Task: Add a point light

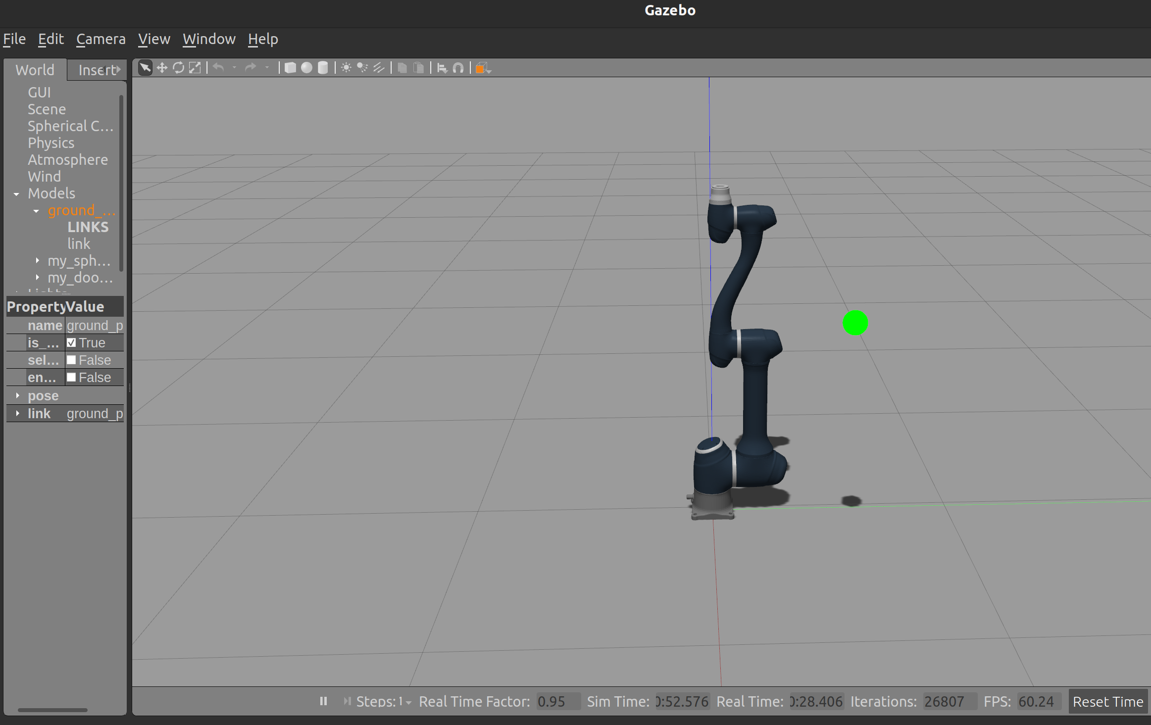Action: (346, 68)
